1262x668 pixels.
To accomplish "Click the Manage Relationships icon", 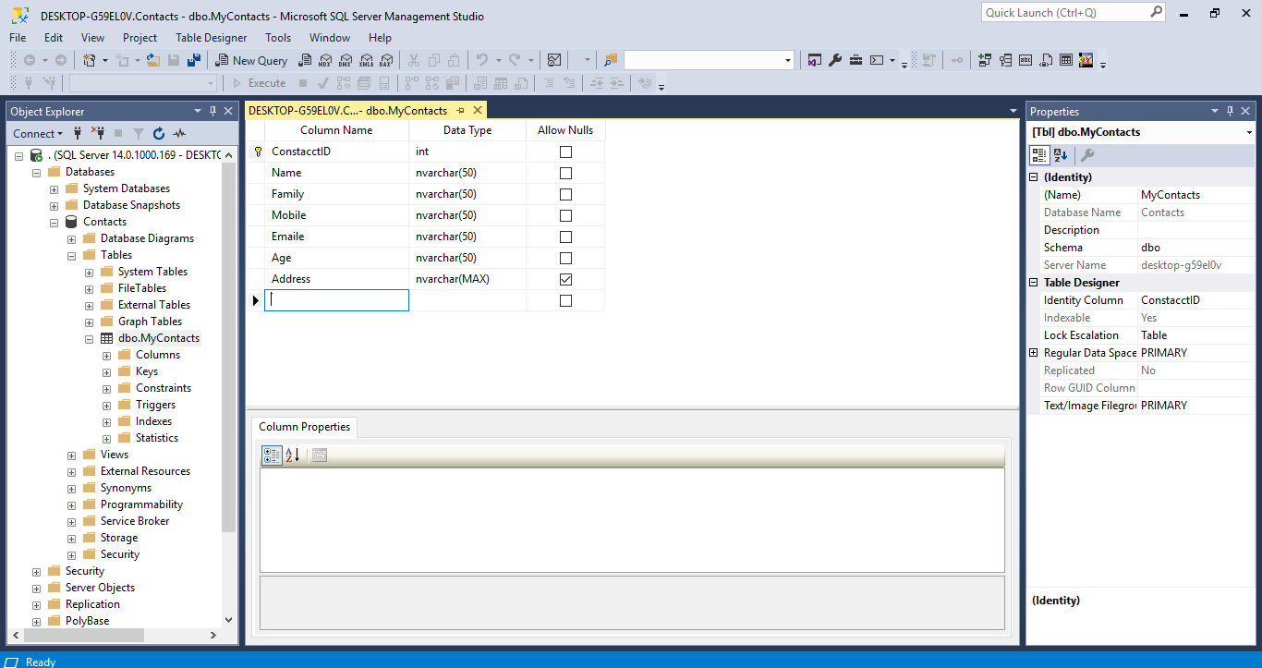I will point(984,60).
